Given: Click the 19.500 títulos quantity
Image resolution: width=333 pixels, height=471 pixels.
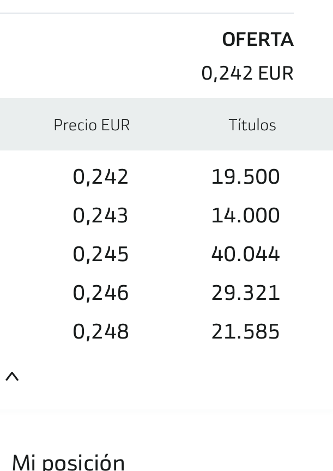Looking at the screenshot, I should [x=245, y=177].
